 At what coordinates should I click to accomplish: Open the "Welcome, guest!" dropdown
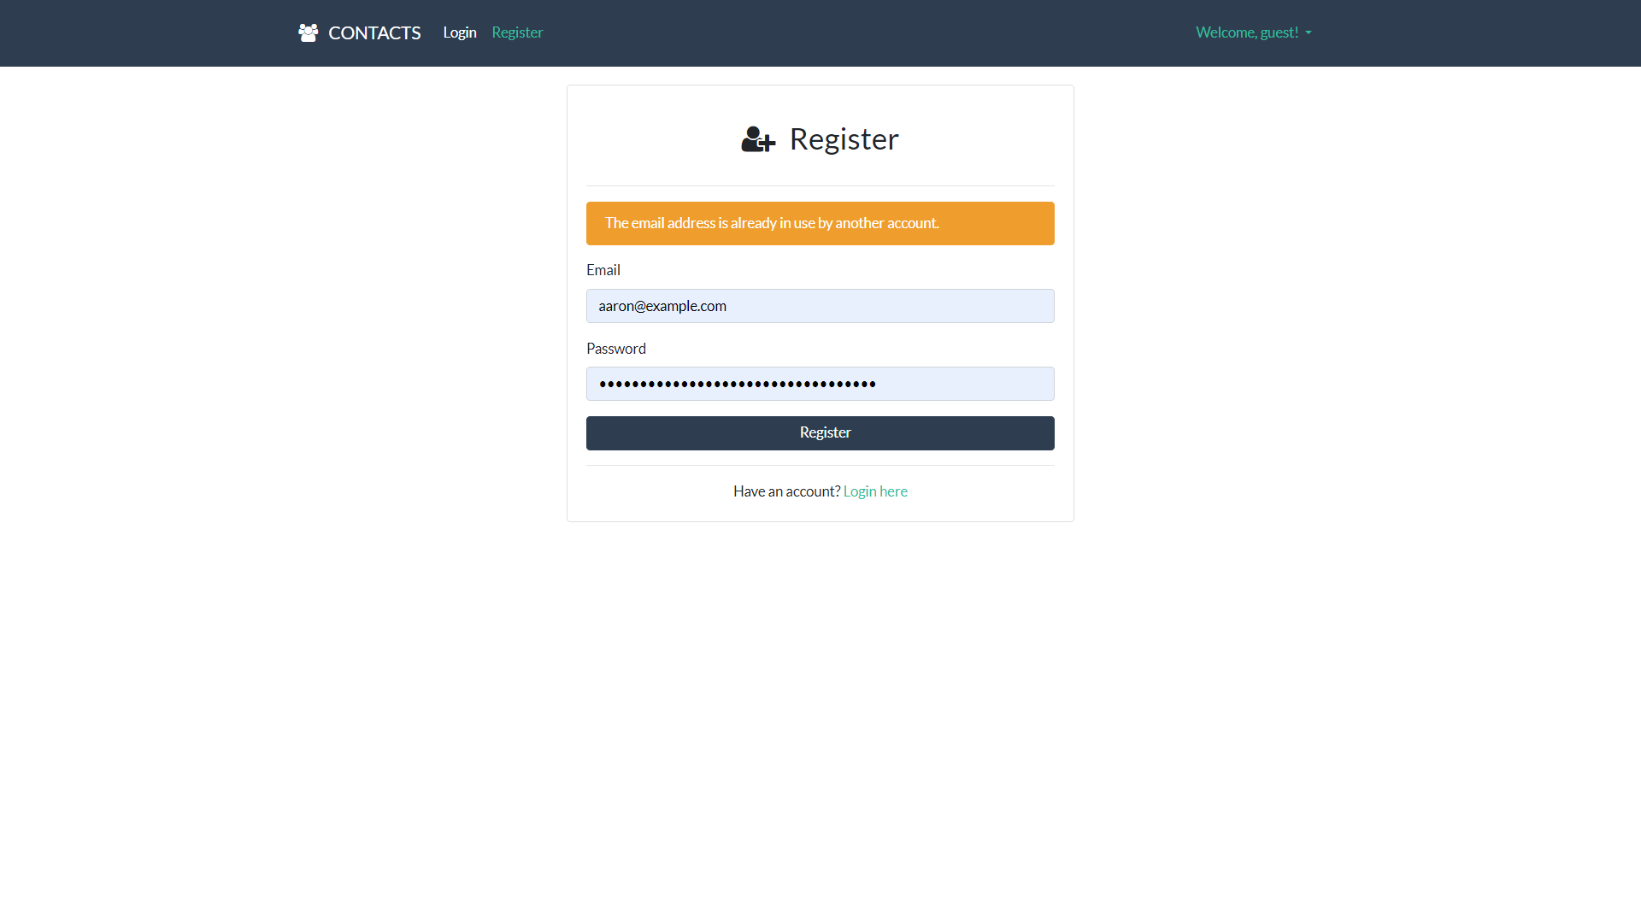click(x=1247, y=32)
